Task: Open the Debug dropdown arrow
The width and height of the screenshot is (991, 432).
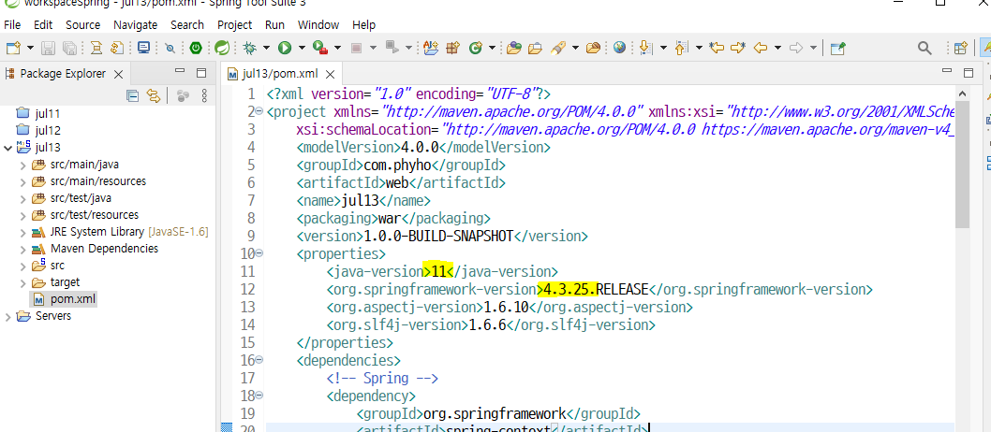Action: coord(267,48)
